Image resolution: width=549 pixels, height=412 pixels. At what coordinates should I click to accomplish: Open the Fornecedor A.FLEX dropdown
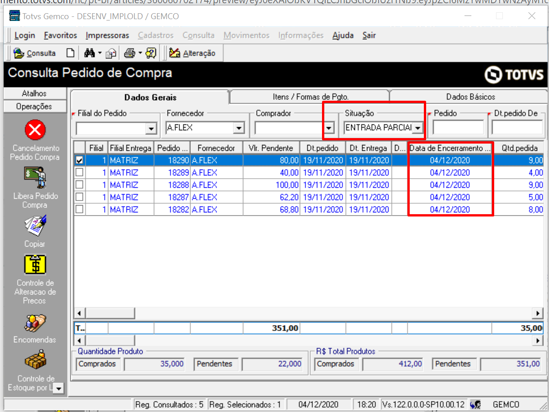tap(239, 129)
